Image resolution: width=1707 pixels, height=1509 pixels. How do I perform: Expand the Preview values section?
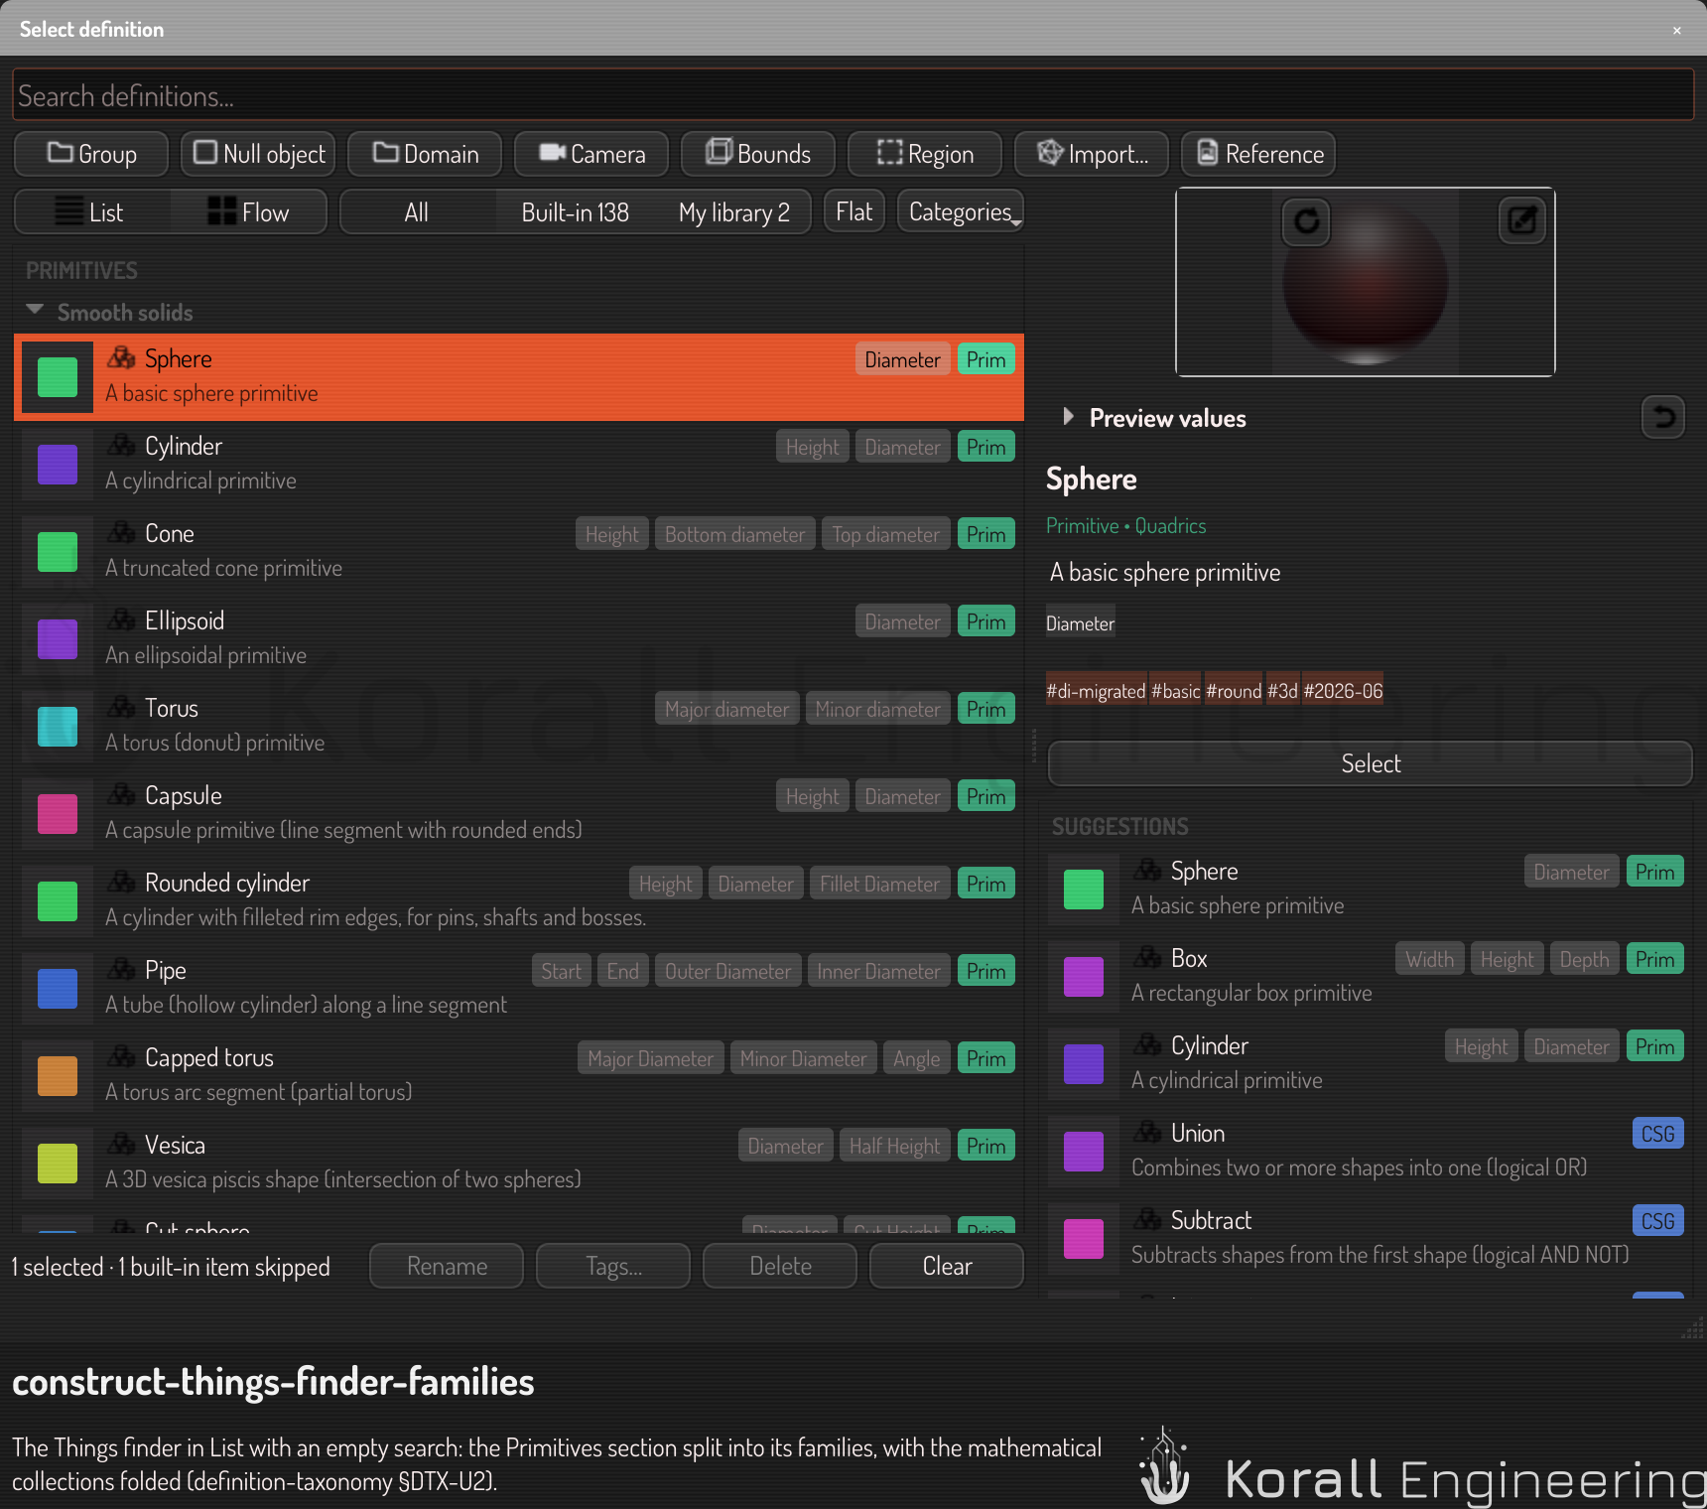(x=1068, y=417)
